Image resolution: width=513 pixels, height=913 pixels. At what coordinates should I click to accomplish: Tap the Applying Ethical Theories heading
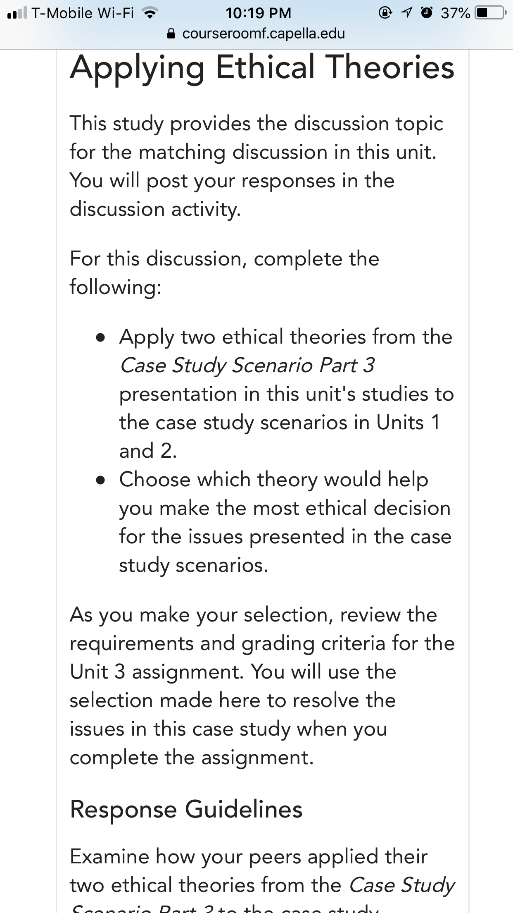[262, 68]
